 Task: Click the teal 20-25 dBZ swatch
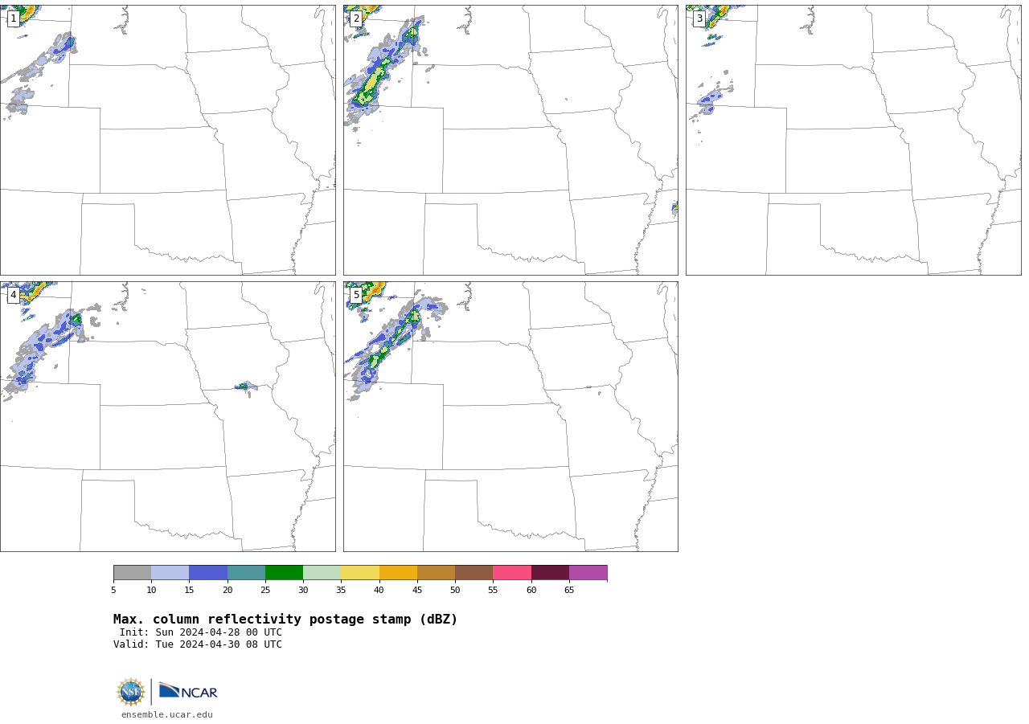point(246,573)
